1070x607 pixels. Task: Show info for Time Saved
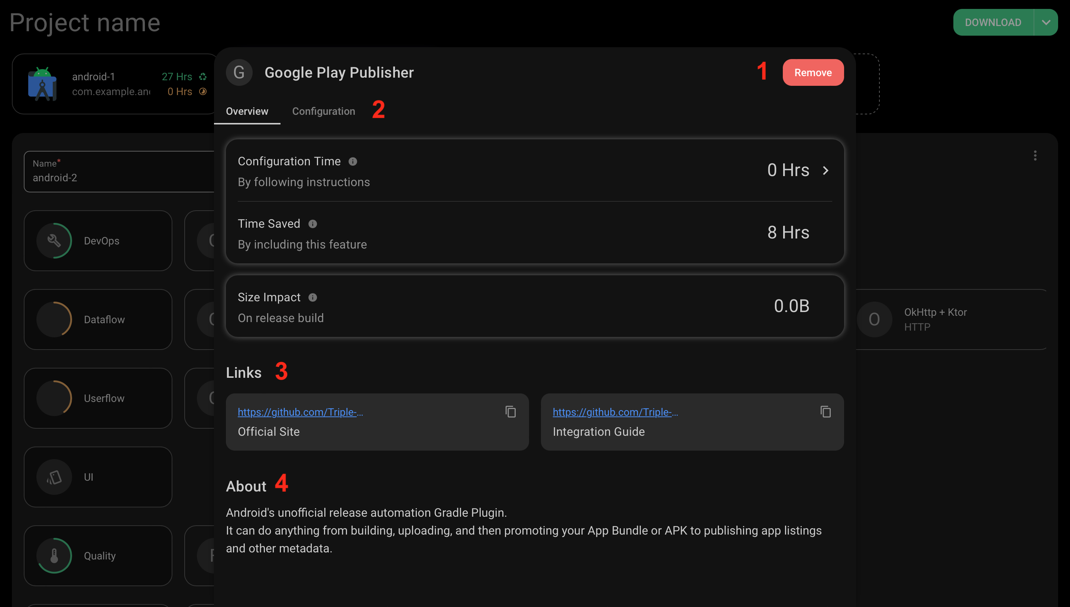coord(312,224)
